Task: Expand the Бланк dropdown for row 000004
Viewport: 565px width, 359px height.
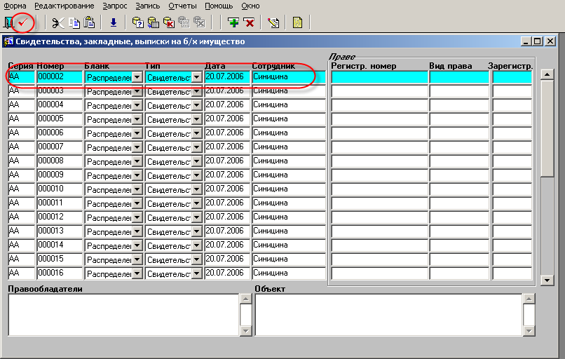Action: 137,105
